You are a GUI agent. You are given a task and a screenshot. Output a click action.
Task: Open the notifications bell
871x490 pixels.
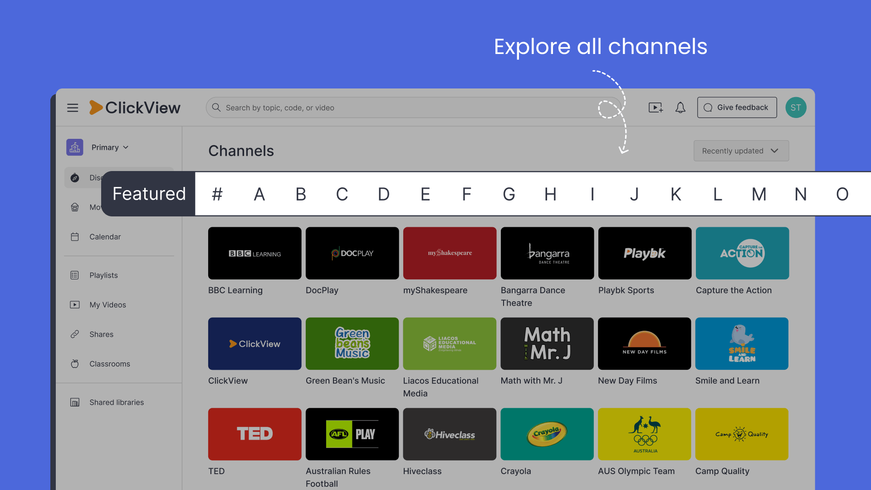click(x=680, y=108)
